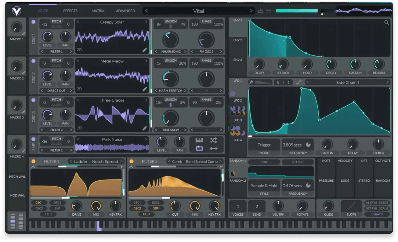Enable the LEGATO toggle
The image size is (398, 242).
[x=377, y=214]
